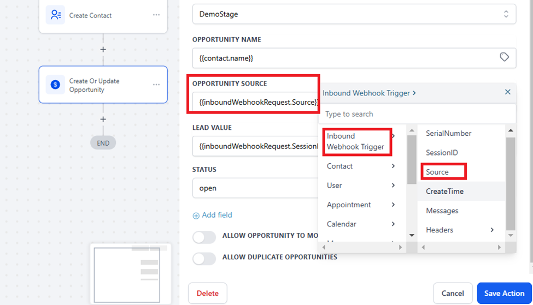Image resolution: width=533 pixels, height=305 pixels.
Task: Click the dollar icon on Create Or Update Opportunity
Action: click(55, 85)
